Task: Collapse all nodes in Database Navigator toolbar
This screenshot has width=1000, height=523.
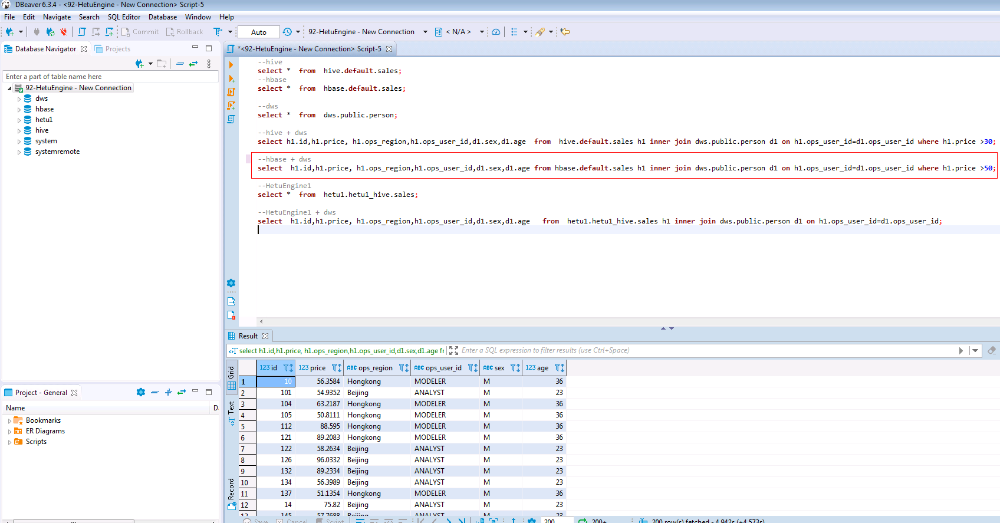Action: (x=180, y=64)
